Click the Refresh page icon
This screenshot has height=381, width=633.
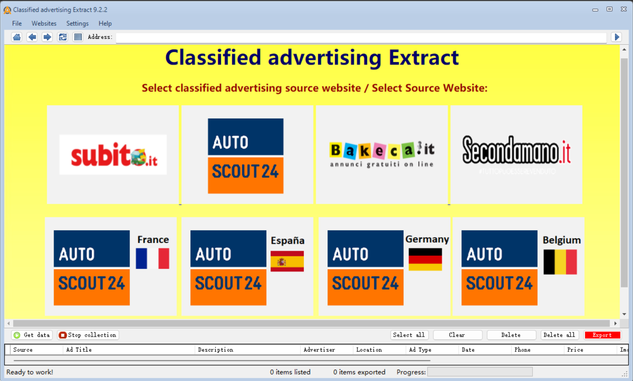62,37
